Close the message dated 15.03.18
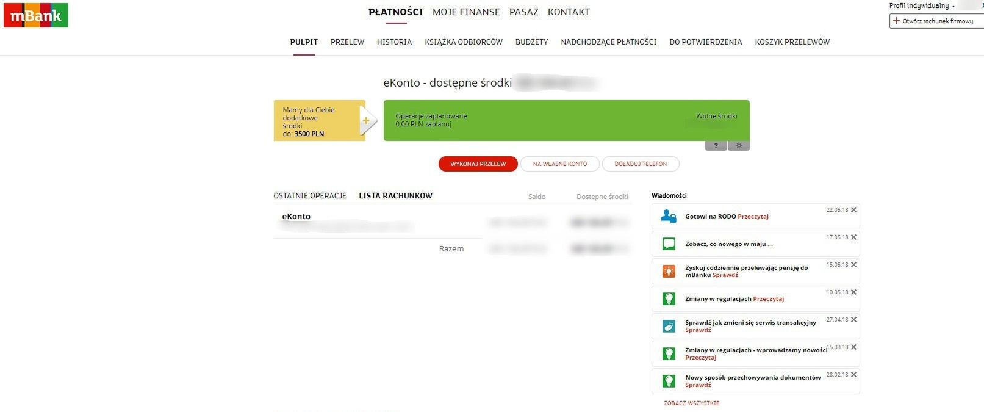 (853, 347)
